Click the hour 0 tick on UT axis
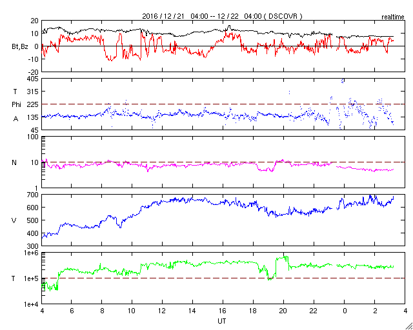Image resolution: width=413 pixels, height=330 pixels. pos(344,311)
